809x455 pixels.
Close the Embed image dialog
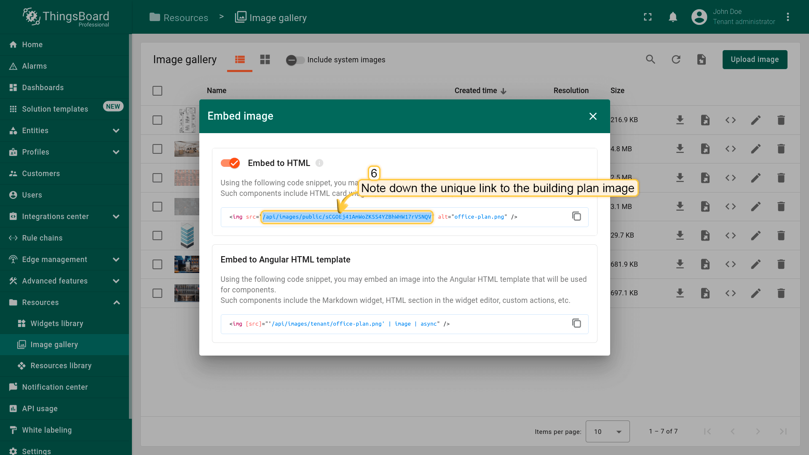point(593,116)
